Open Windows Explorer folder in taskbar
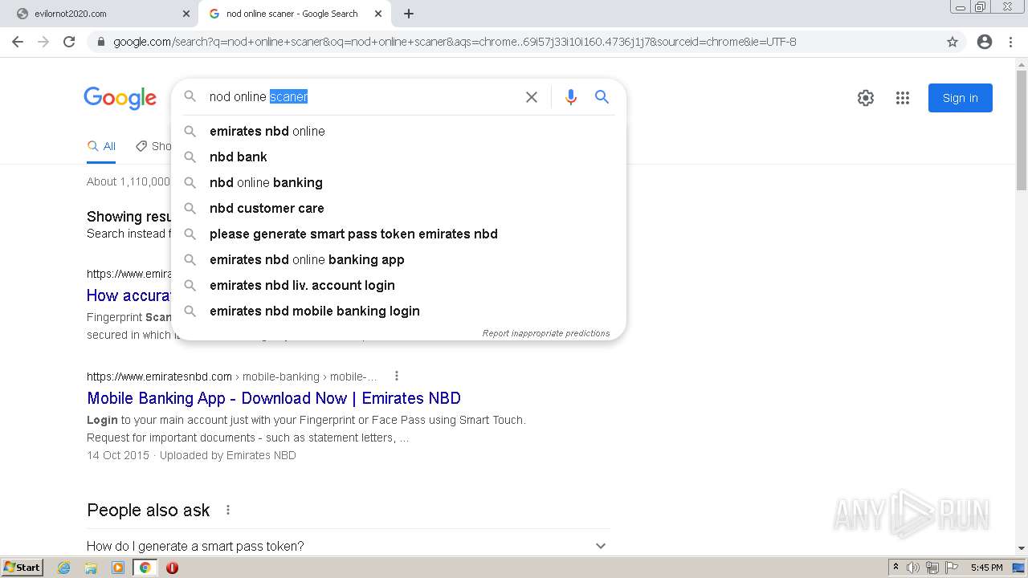 point(91,568)
